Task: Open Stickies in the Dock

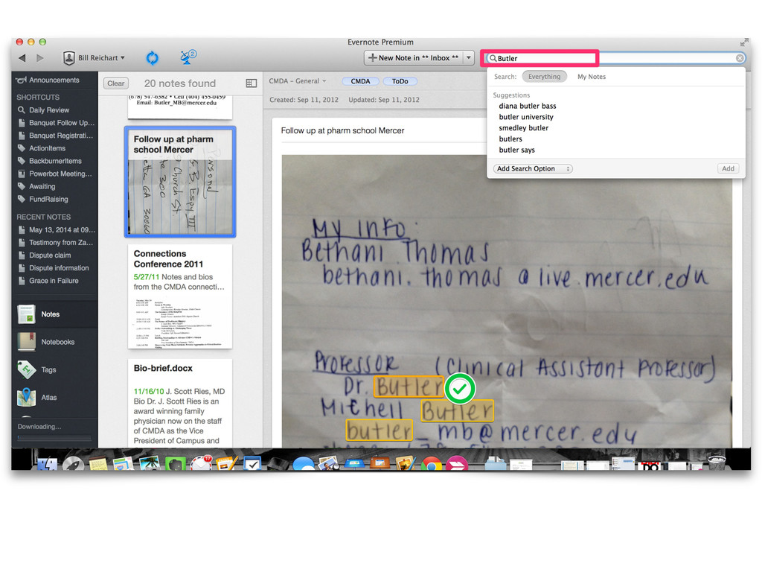Action: (98, 465)
